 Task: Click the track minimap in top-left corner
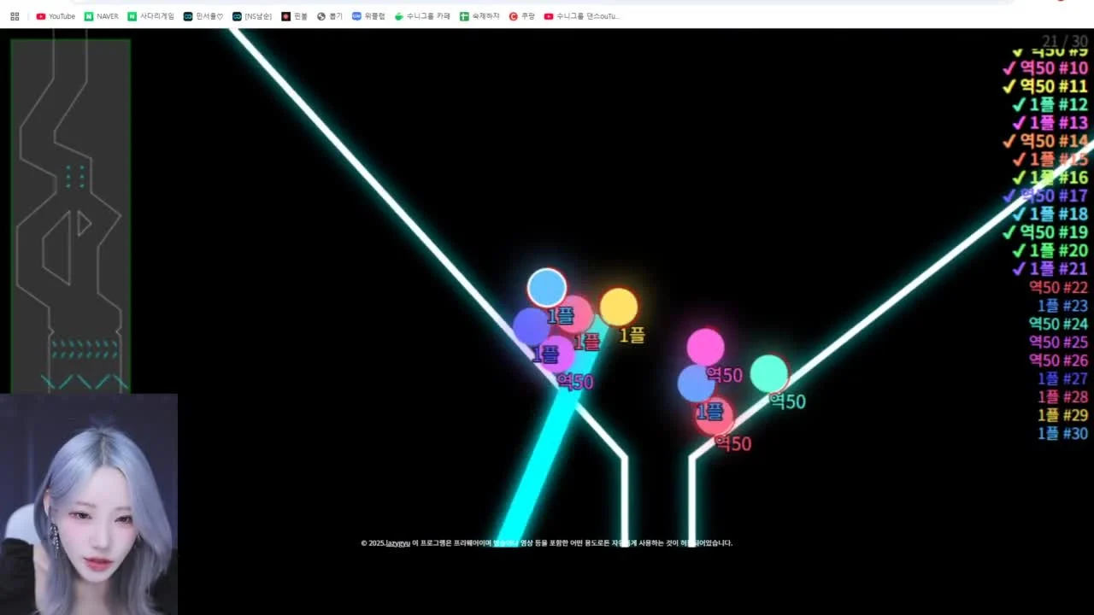pyautogui.click(x=70, y=215)
